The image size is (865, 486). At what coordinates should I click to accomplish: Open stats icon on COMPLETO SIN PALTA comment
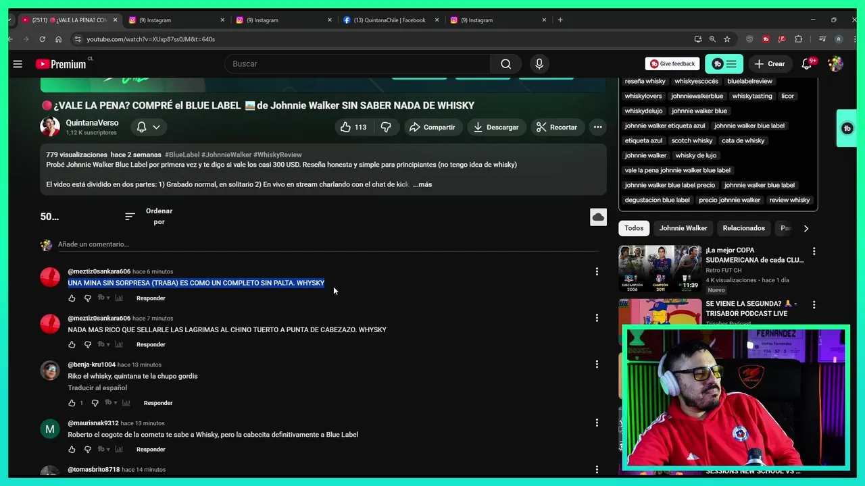click(x=119, y=298)
